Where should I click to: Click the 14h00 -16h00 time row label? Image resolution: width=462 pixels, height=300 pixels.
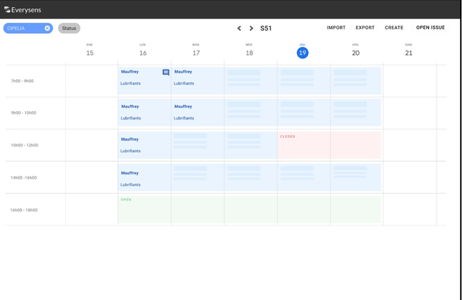coord(24,178)
